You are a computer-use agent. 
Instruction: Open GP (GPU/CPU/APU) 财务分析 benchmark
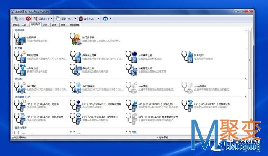click(x=152, y=106)
